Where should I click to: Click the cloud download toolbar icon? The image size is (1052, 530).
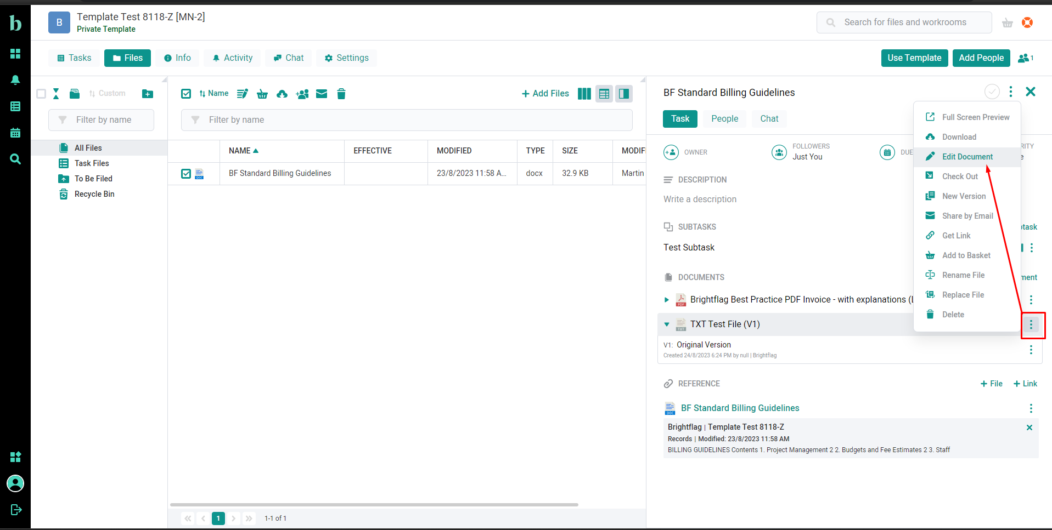[282, 94]
